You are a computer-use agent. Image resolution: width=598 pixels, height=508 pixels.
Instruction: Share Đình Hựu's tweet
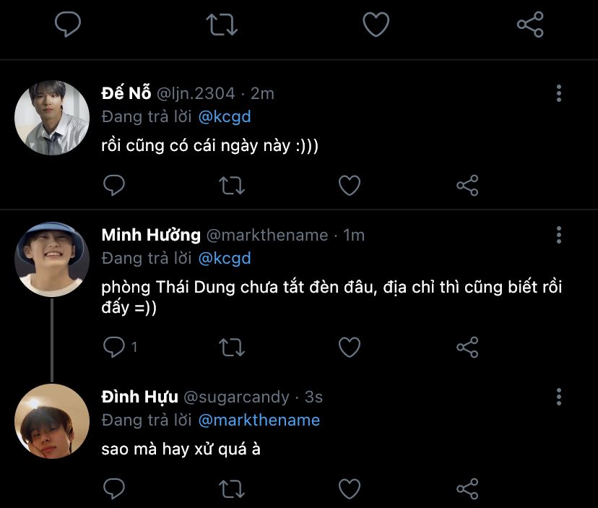tap(467, 488)
